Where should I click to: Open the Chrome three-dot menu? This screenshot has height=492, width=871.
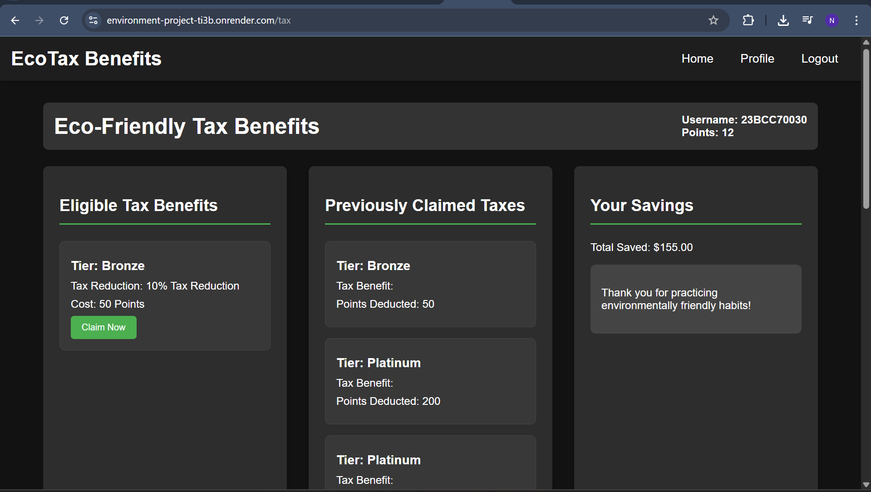[x=856, y=20]
